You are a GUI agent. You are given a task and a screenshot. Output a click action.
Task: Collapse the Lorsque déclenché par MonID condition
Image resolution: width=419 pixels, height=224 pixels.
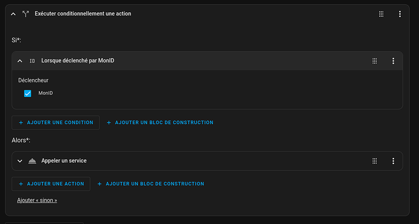(20, 61)
